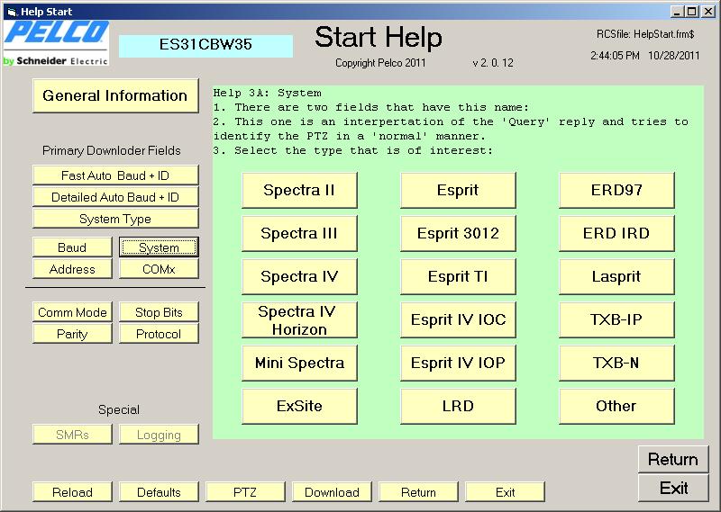Choose the Spectra III system type
Screen dimensions: 721x512
click(x=299, y=233)
